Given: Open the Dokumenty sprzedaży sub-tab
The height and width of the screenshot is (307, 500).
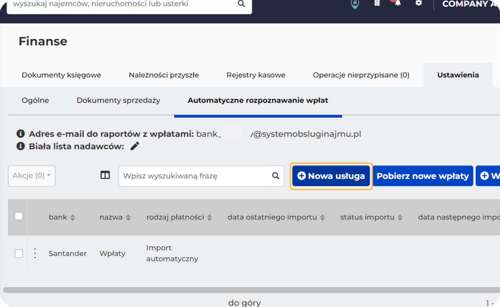Looking at the screenshot, I should [118, 100].
